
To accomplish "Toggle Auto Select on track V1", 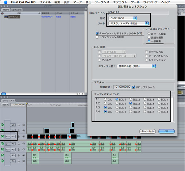I will 24,137.
